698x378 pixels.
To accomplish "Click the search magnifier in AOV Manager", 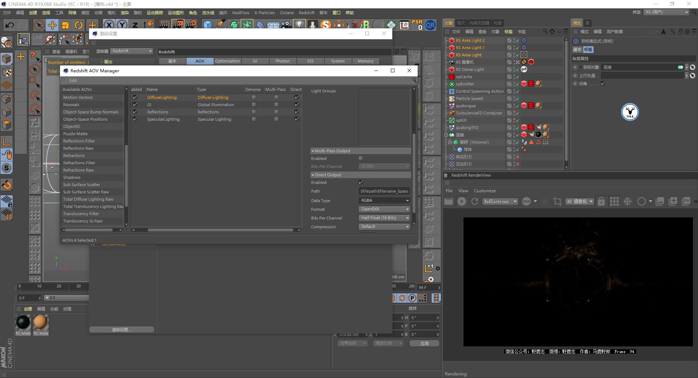I will (x=414, y=80).
